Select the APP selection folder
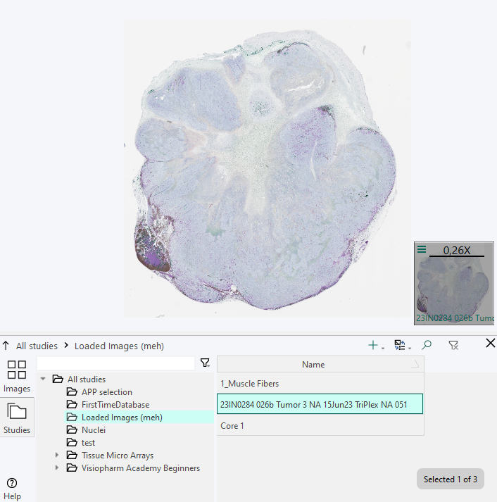The width and height of the screenshot is (497, 502). (x=107, y=392)
